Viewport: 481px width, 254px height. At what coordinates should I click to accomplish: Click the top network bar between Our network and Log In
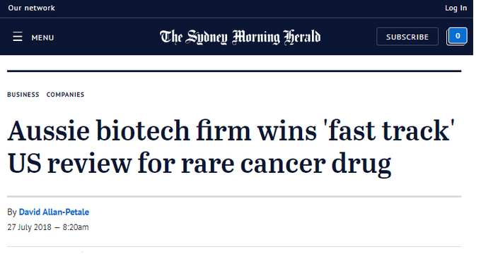245,8
